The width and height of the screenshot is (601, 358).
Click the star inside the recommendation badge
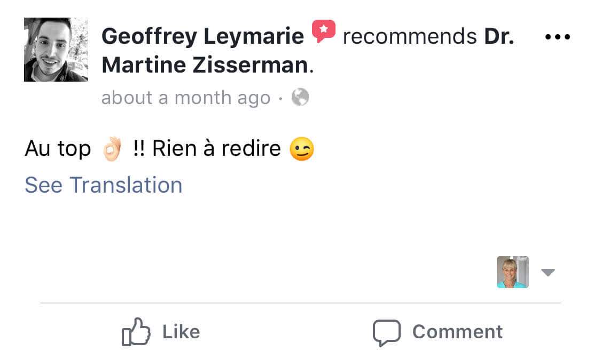click(324, 29)
